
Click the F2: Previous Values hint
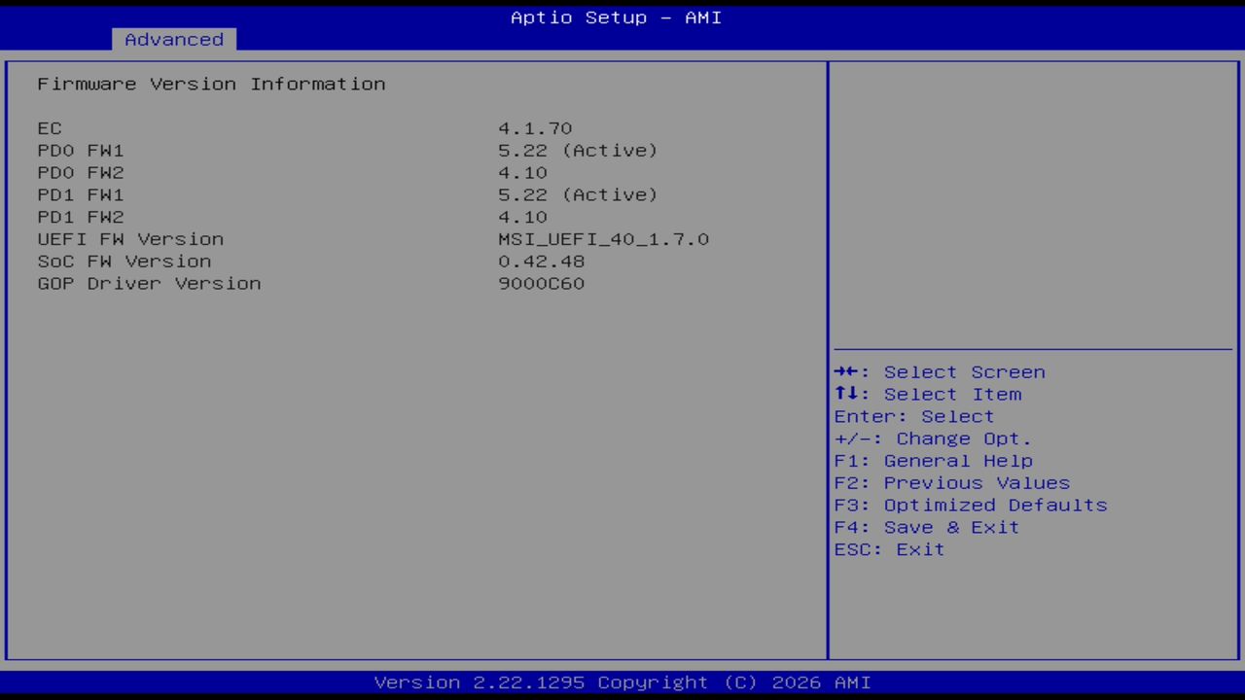pos(952,483)
